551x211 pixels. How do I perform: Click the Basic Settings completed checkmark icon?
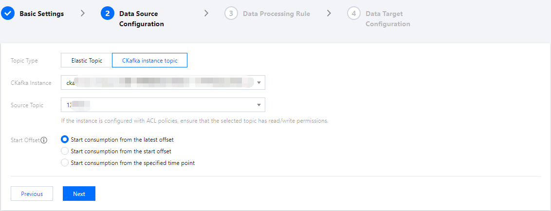(7, 14)
